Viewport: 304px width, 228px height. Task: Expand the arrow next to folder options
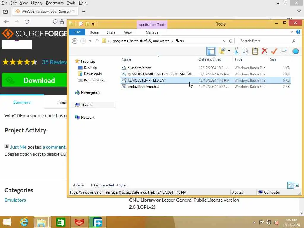[x=229, y=51]
